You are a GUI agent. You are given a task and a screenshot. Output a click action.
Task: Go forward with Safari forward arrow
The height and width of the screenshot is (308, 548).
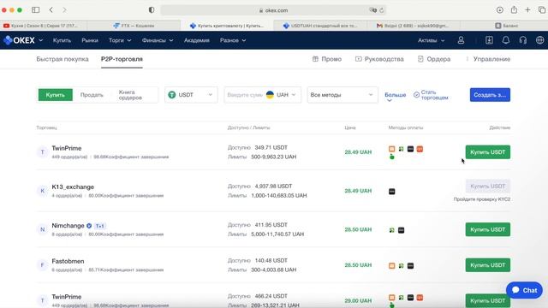[64, 10]
